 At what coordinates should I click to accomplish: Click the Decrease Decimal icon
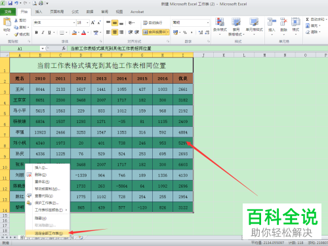(207, 33)
